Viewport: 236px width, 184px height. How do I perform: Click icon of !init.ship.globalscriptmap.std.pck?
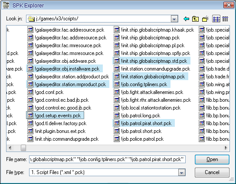tap(117, 61)
